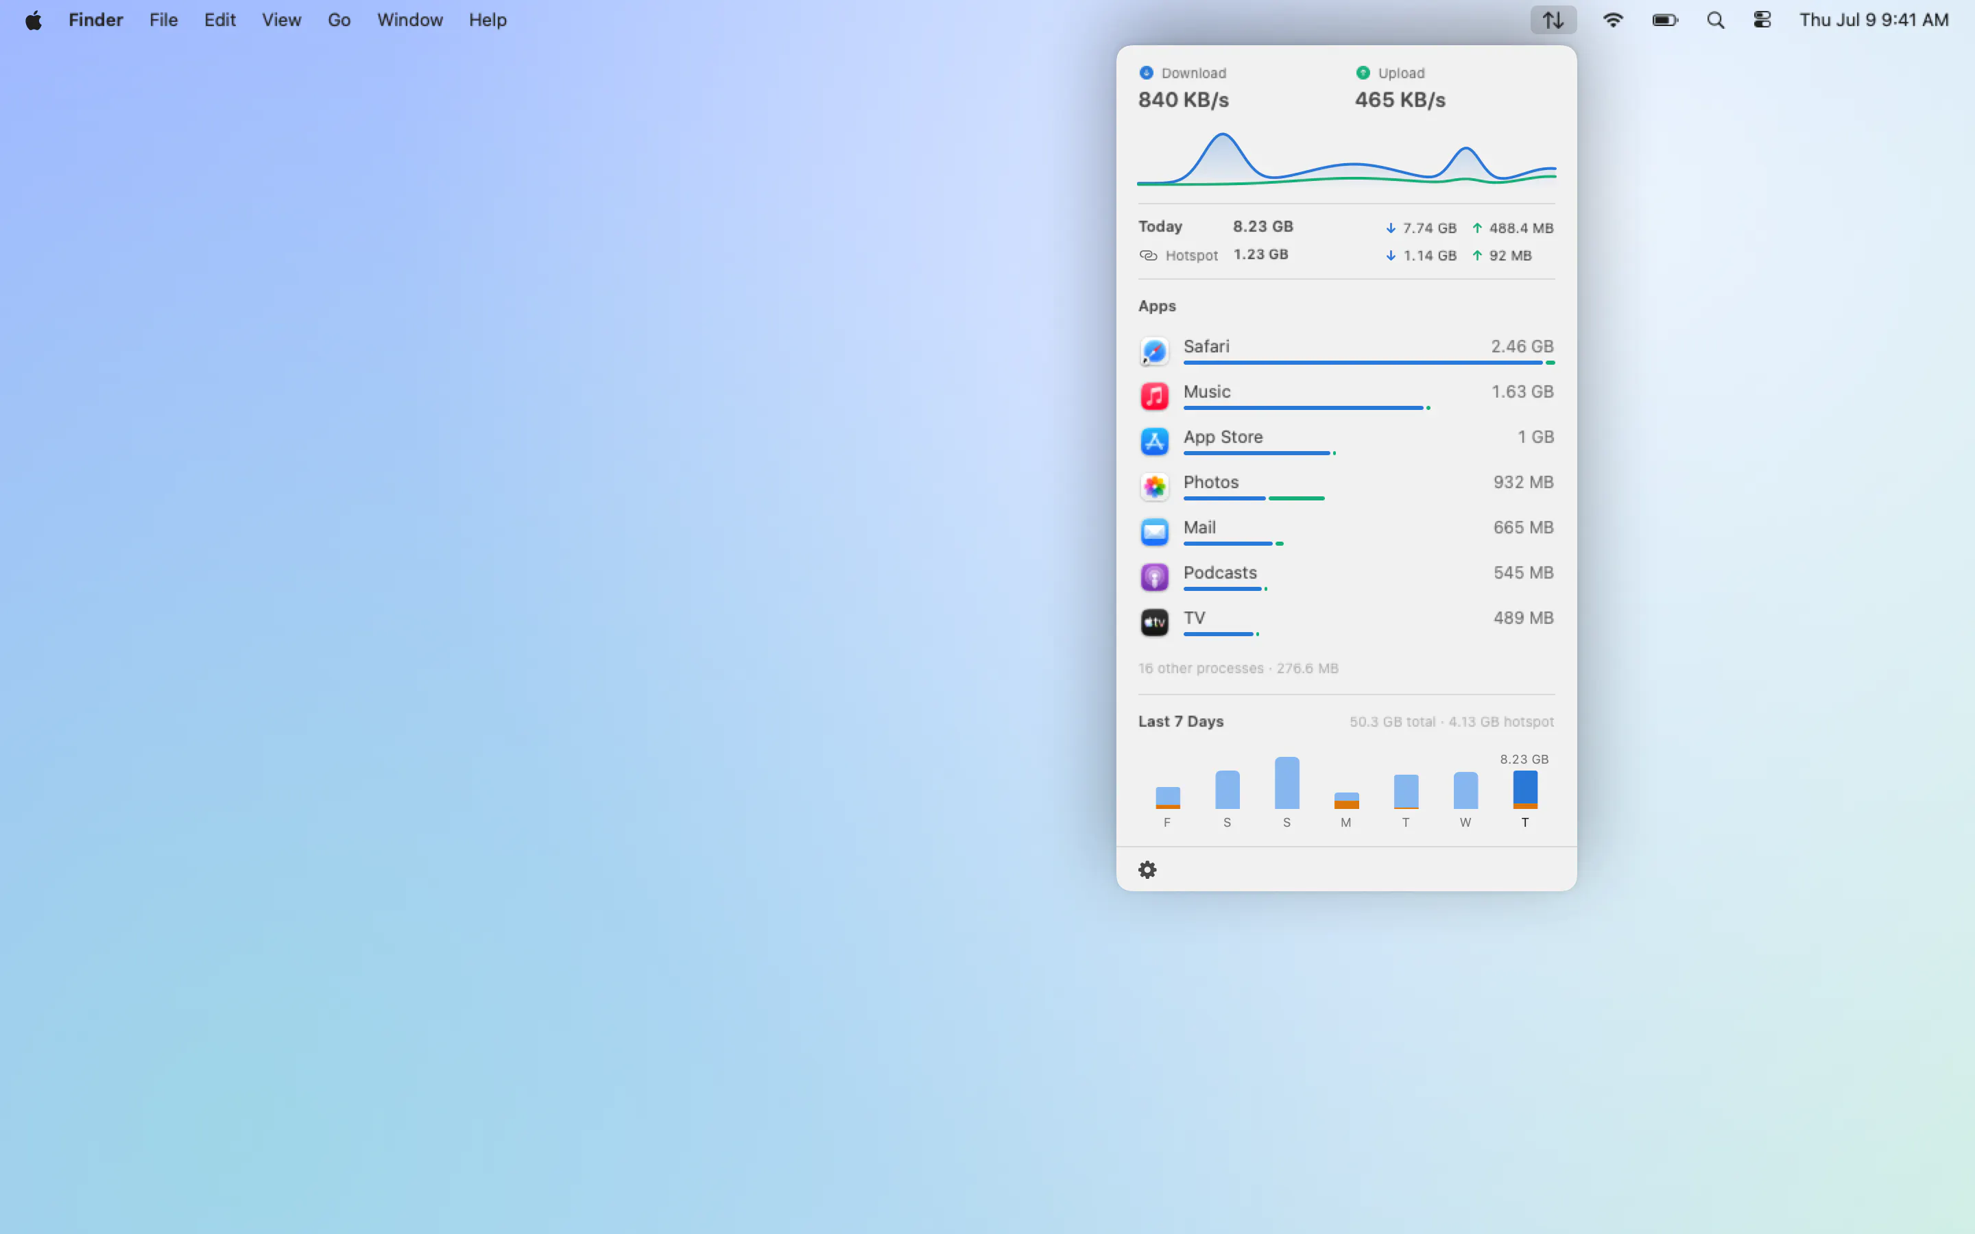The height and width of the screenshot is (1234, 1975).
Task: Click the Photos 932 MB value
Action: (1523, 483)
